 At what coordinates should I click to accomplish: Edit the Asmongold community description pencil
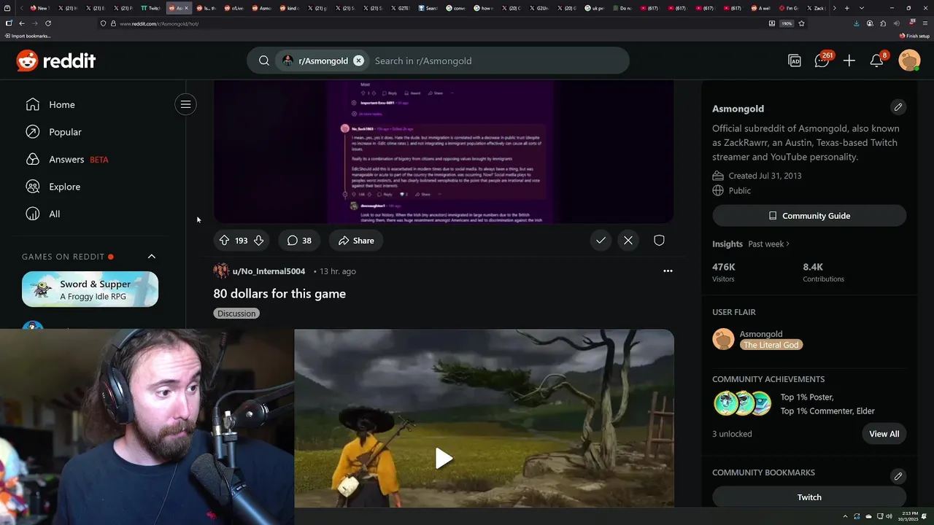coord(898,107)
